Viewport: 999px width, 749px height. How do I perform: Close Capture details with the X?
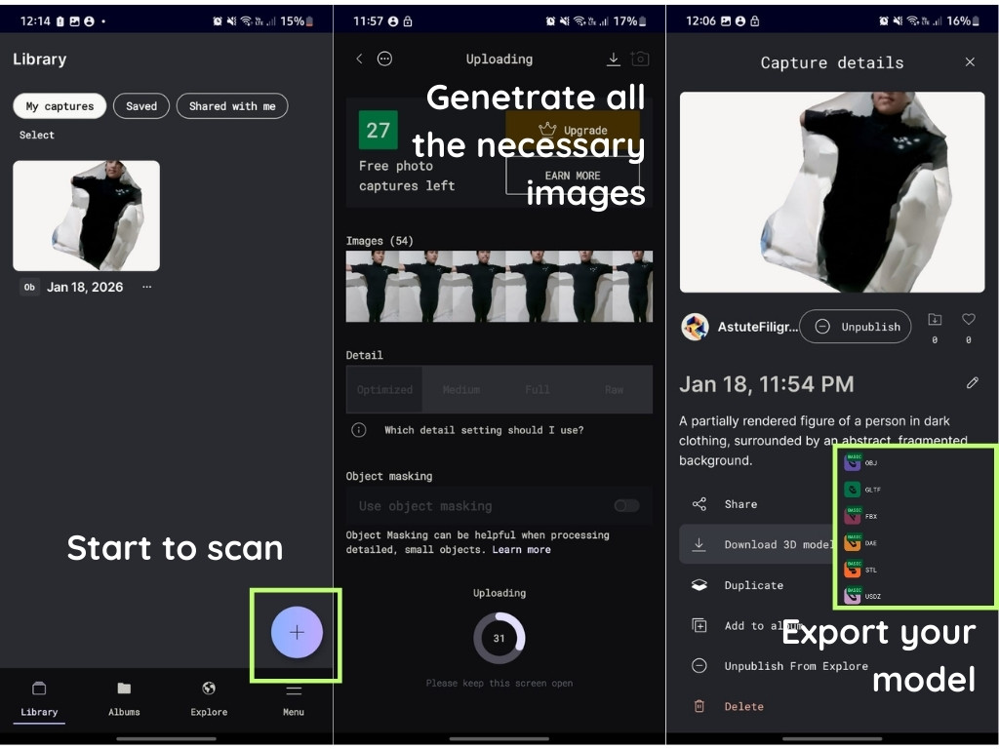tap(970, 62)
